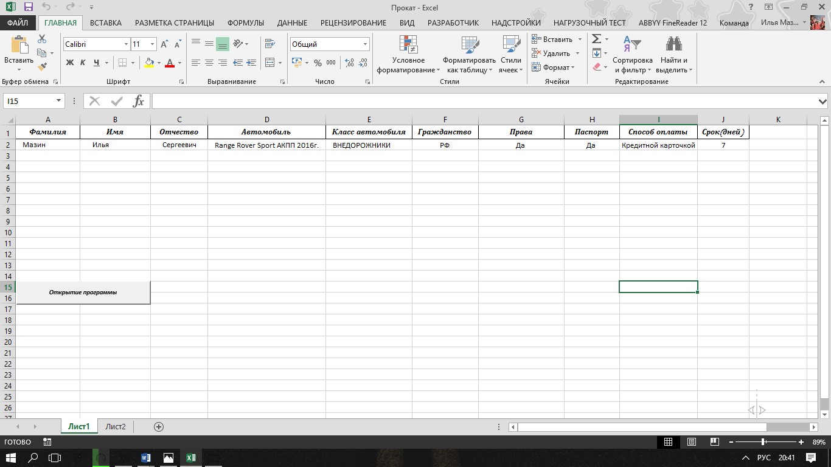831x467 pixels.
Task: Open Сортировка и фильтр
Action: 633,54
